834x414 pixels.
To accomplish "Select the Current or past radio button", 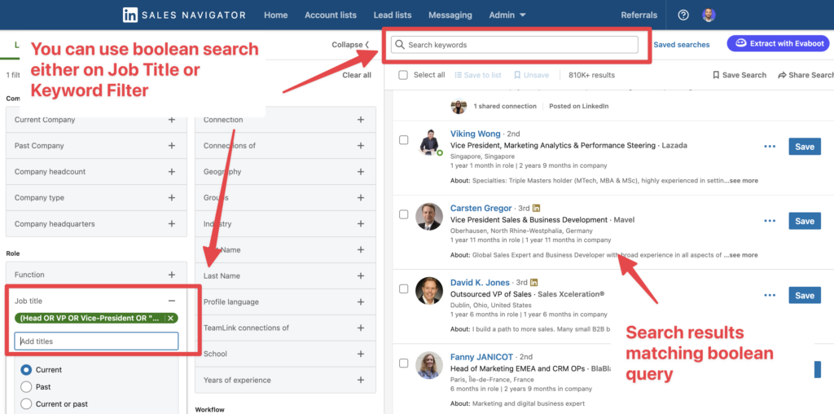I will pyautogui.click(x=25, y=404).
